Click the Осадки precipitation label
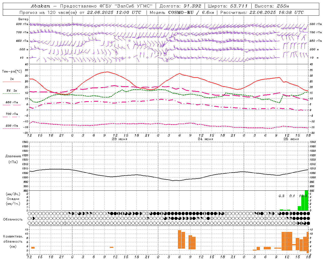The width and height of the screenshot is (323, 259). pyautogui.click(x=13, y=199)
